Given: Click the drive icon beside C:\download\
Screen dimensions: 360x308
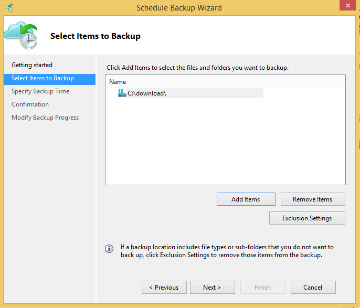Looking at the screenshot, I should (122, 93).
